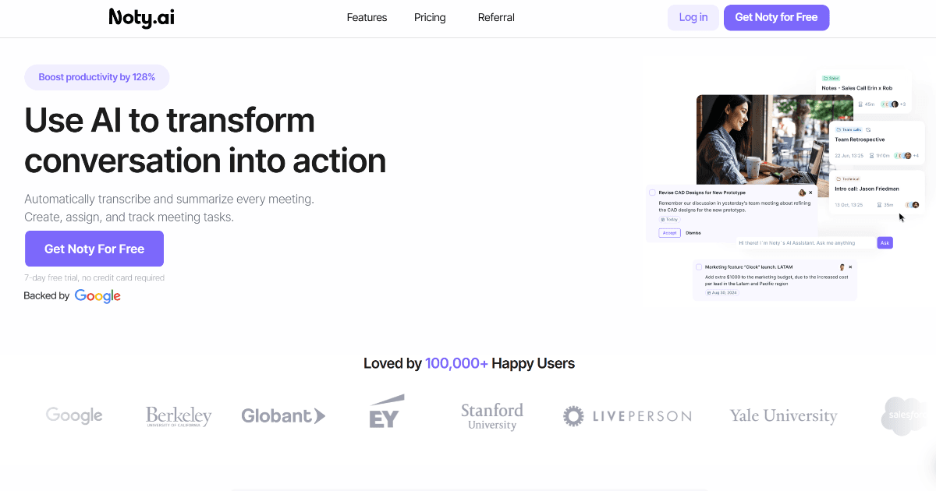The width and height of the screenshot is (936, 491).
Task: Click the Google logo next to Backed by
Action: (x=97, y=296)
